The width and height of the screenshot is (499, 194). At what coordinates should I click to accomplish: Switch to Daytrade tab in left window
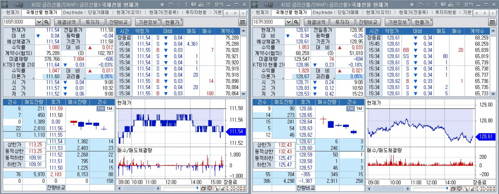pos(72,12)
